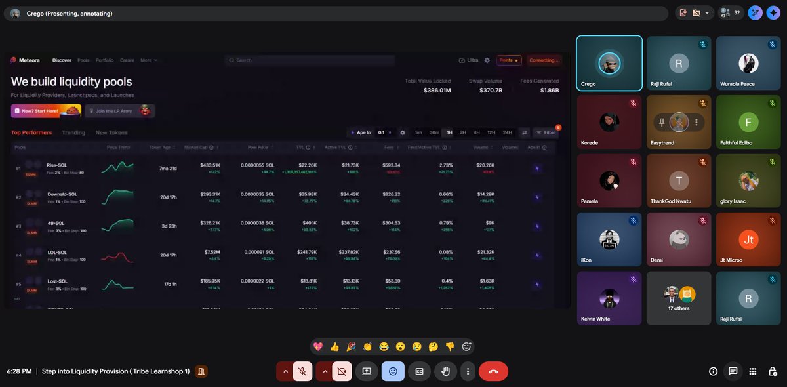
Task: Send the thinking face reaction
Action: 434,346
